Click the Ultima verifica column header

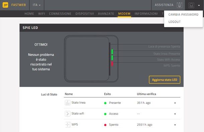click(146, 94)
